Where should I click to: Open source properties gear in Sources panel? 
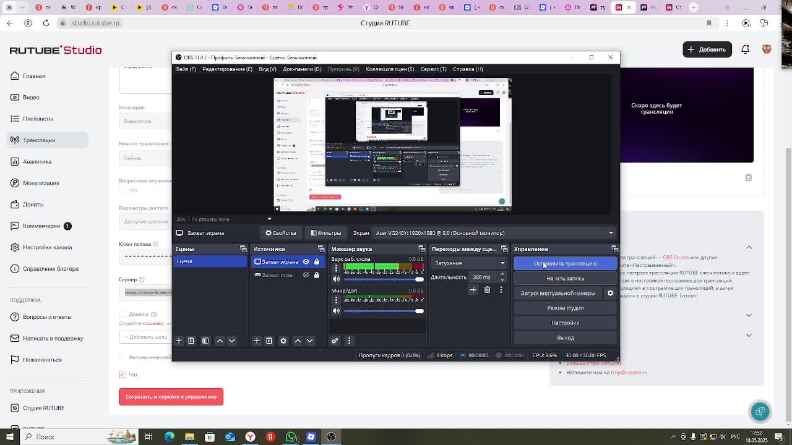(283, 341)
